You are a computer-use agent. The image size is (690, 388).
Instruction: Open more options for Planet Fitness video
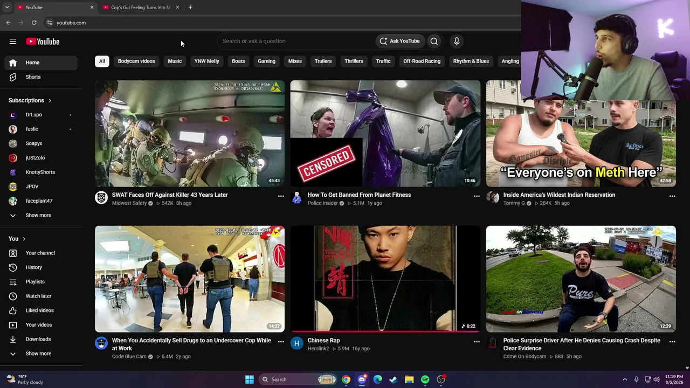[477, 196]
